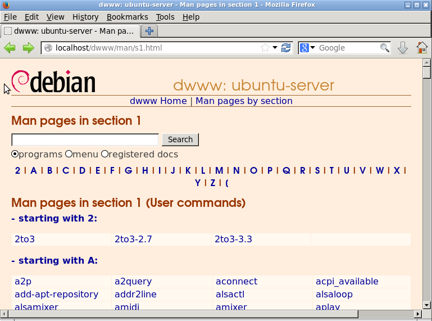The height and width of the screenshot is (321, 432).
Task: Select the programs radio button
Action: (x=15, y=154)
